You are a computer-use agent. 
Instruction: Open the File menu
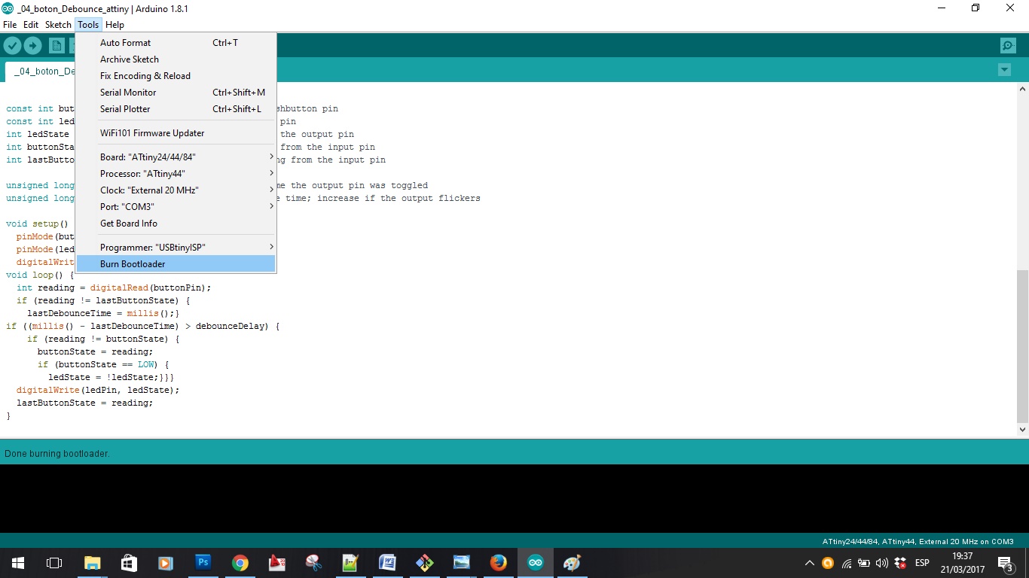pyautogui.click(x=10, y=25)
